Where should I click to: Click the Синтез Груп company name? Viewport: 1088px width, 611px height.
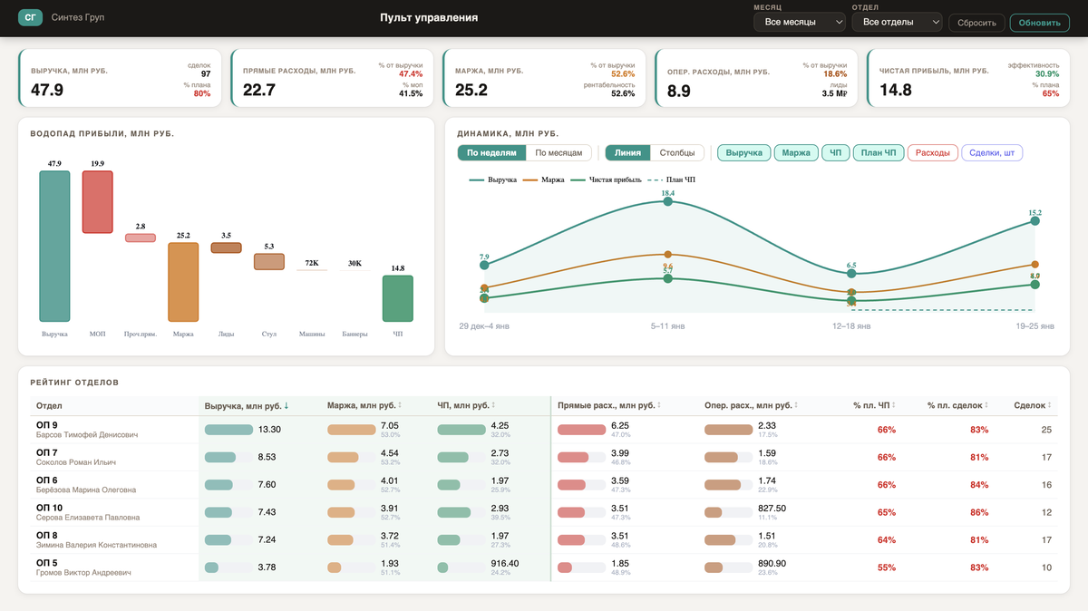coord(78,17)
